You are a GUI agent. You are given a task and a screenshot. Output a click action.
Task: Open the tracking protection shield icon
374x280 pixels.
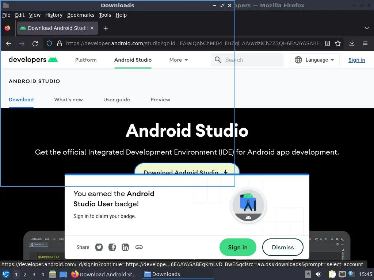49,44
